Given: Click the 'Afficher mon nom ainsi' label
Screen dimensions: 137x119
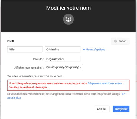Looking at the screenshot, I should tap(29, 68).
